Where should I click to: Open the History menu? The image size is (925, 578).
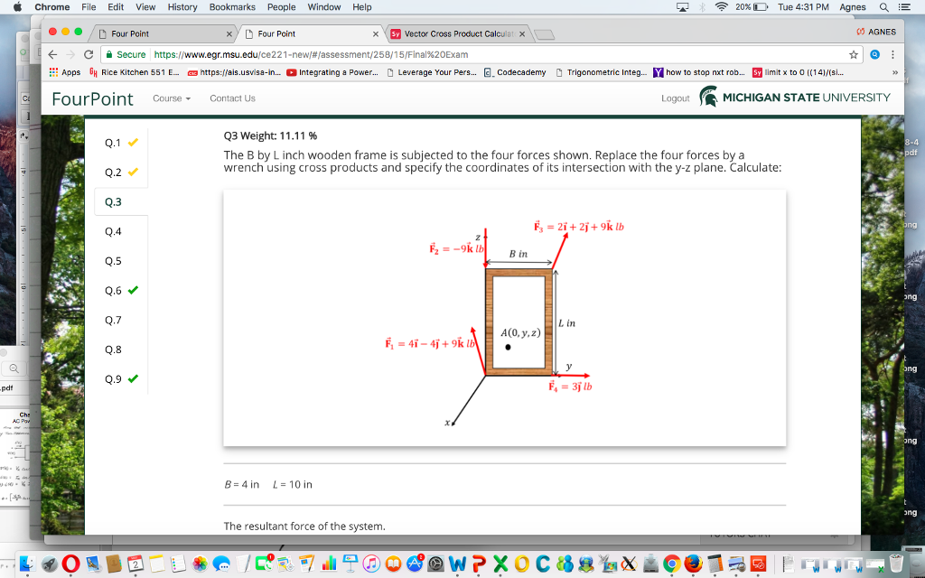click(x=182, y=7)
